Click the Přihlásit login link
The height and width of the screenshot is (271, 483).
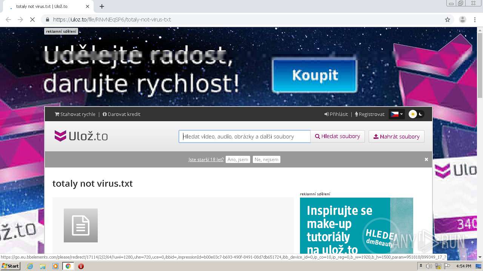click(336, 114)
